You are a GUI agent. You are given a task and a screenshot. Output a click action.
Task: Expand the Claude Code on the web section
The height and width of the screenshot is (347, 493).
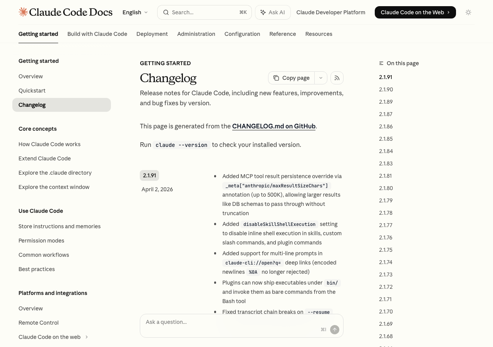point(87,337)
